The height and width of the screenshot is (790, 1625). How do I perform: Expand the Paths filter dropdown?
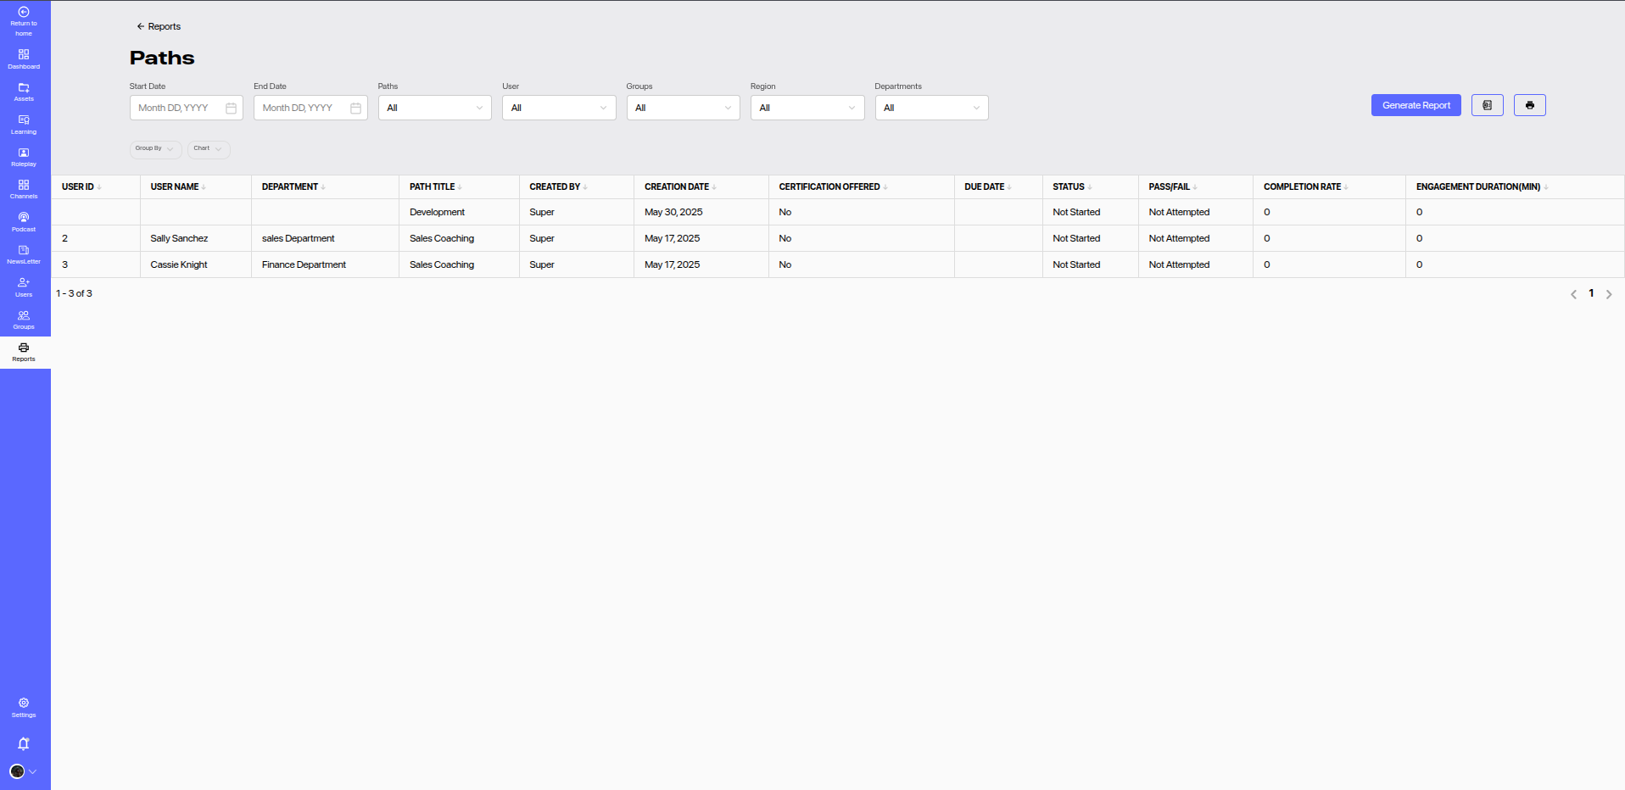coord(434,108)
